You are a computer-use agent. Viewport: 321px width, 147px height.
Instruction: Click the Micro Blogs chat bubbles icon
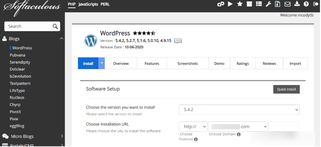[x=5, y=136]
